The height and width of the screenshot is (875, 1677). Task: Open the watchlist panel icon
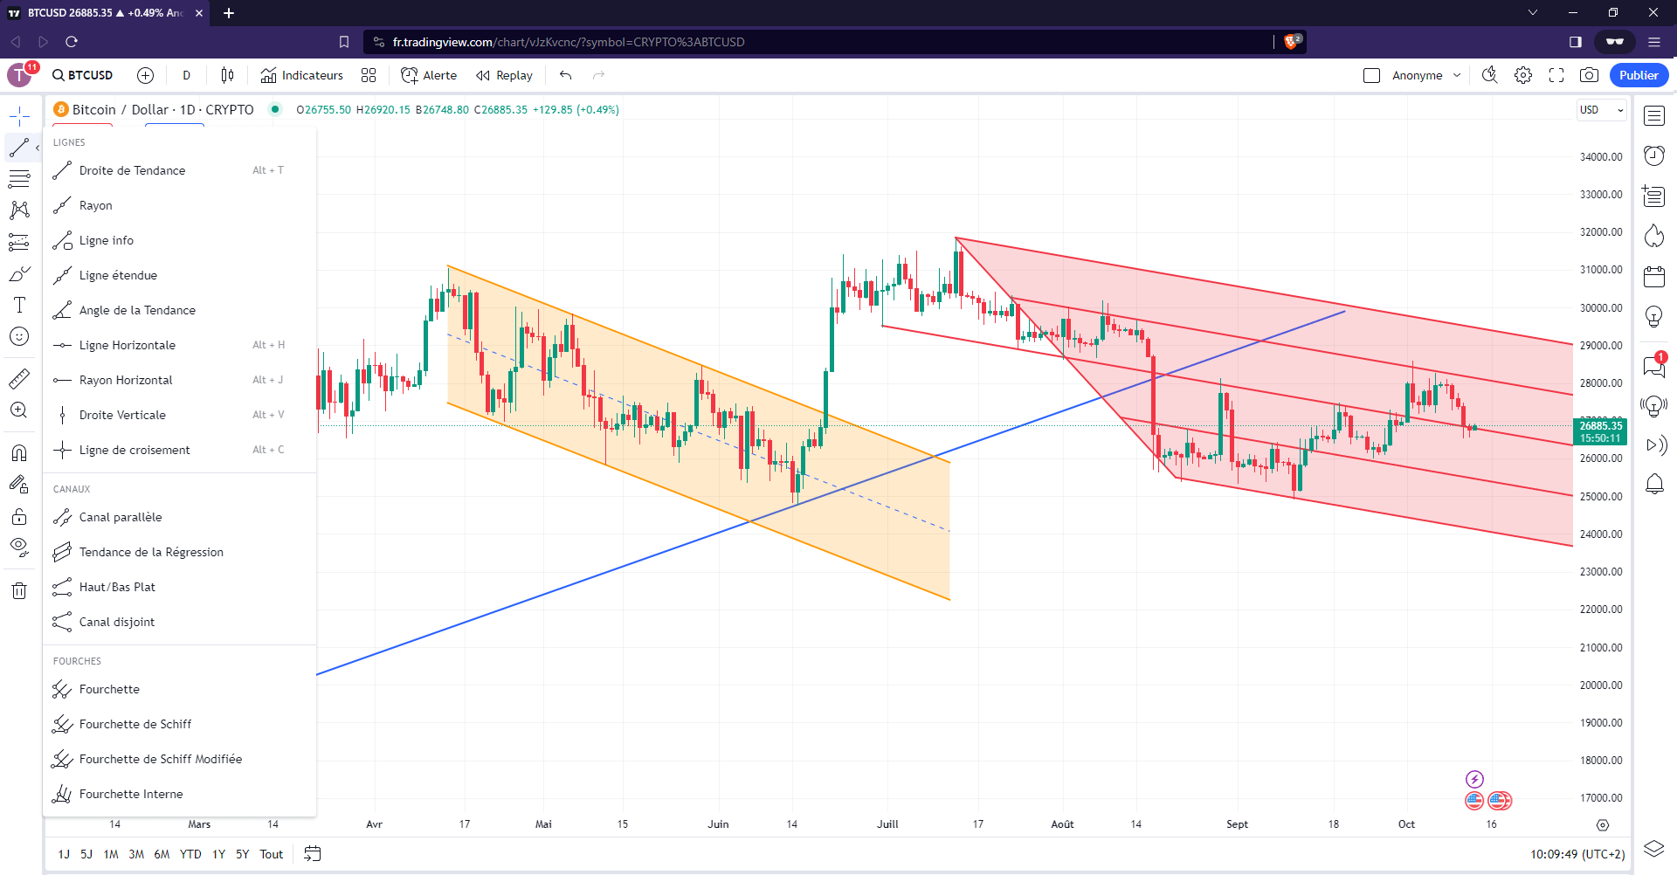1654,115
